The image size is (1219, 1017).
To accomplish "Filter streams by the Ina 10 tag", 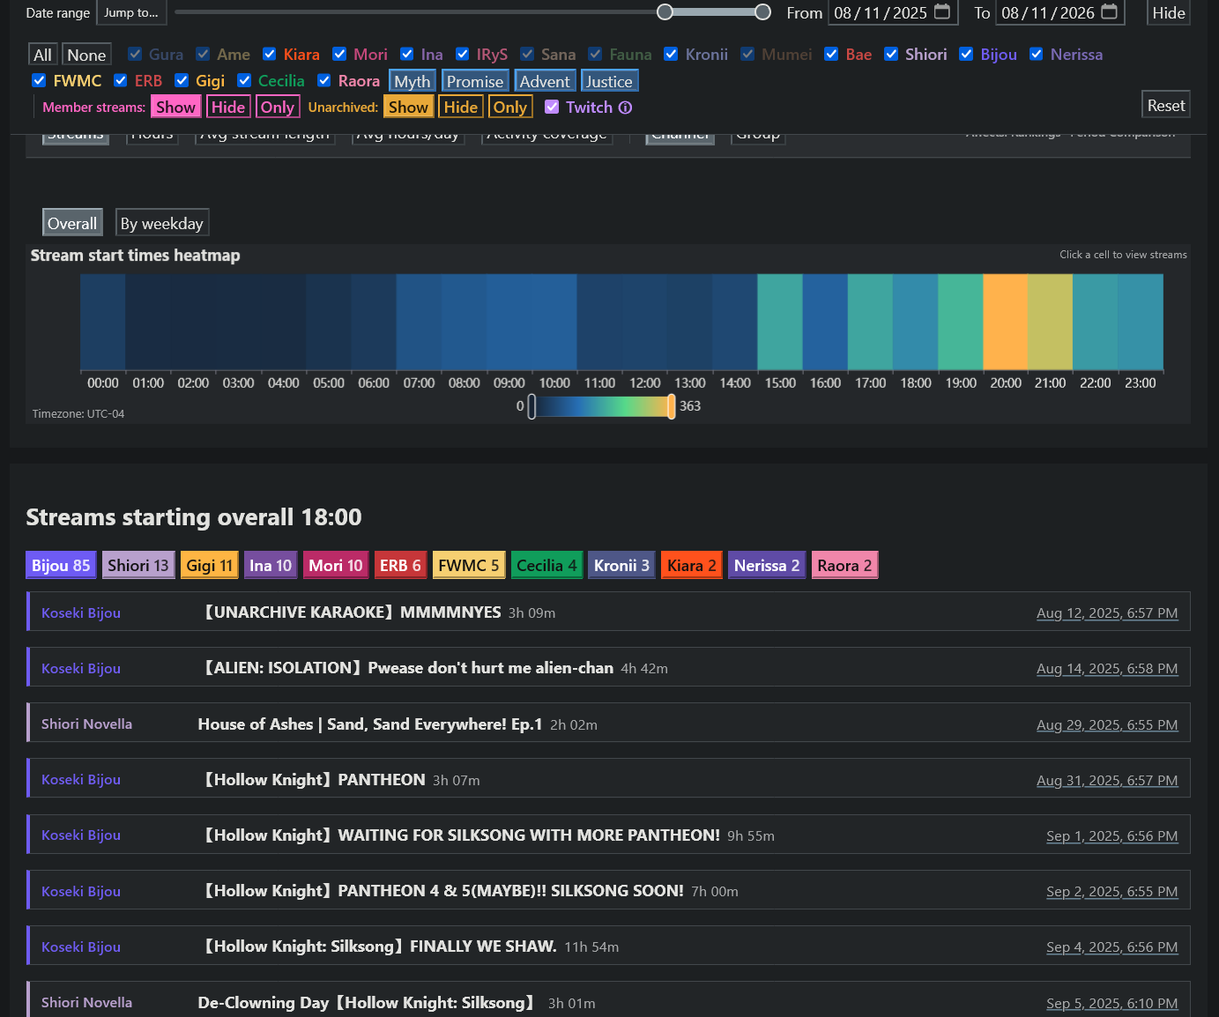I will click(x=271, y=565).
